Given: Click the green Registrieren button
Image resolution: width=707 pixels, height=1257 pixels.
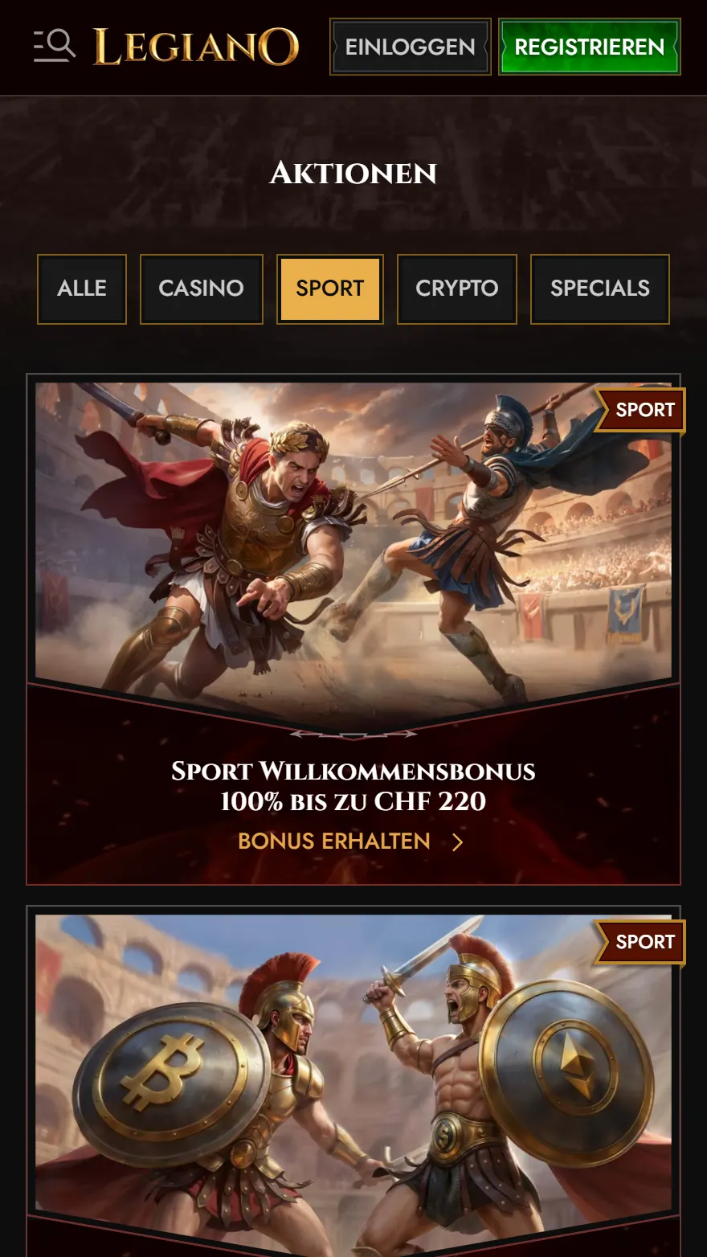Looking at the screenshot, I should pos(590,47).
